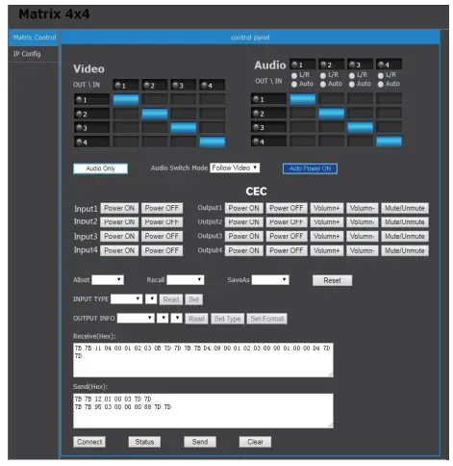The width and height of the screenshot is (453, 466).
Task: Toggle Auto Power ON
Action: click(310, 168)
